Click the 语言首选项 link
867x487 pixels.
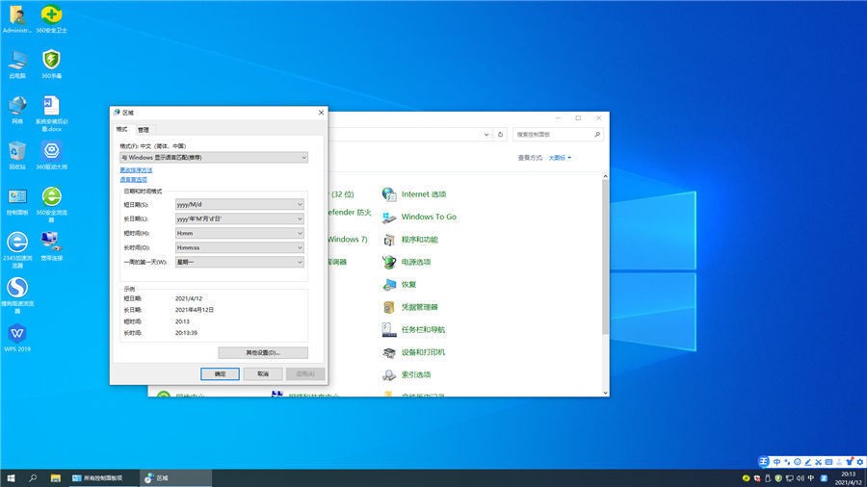133,179
